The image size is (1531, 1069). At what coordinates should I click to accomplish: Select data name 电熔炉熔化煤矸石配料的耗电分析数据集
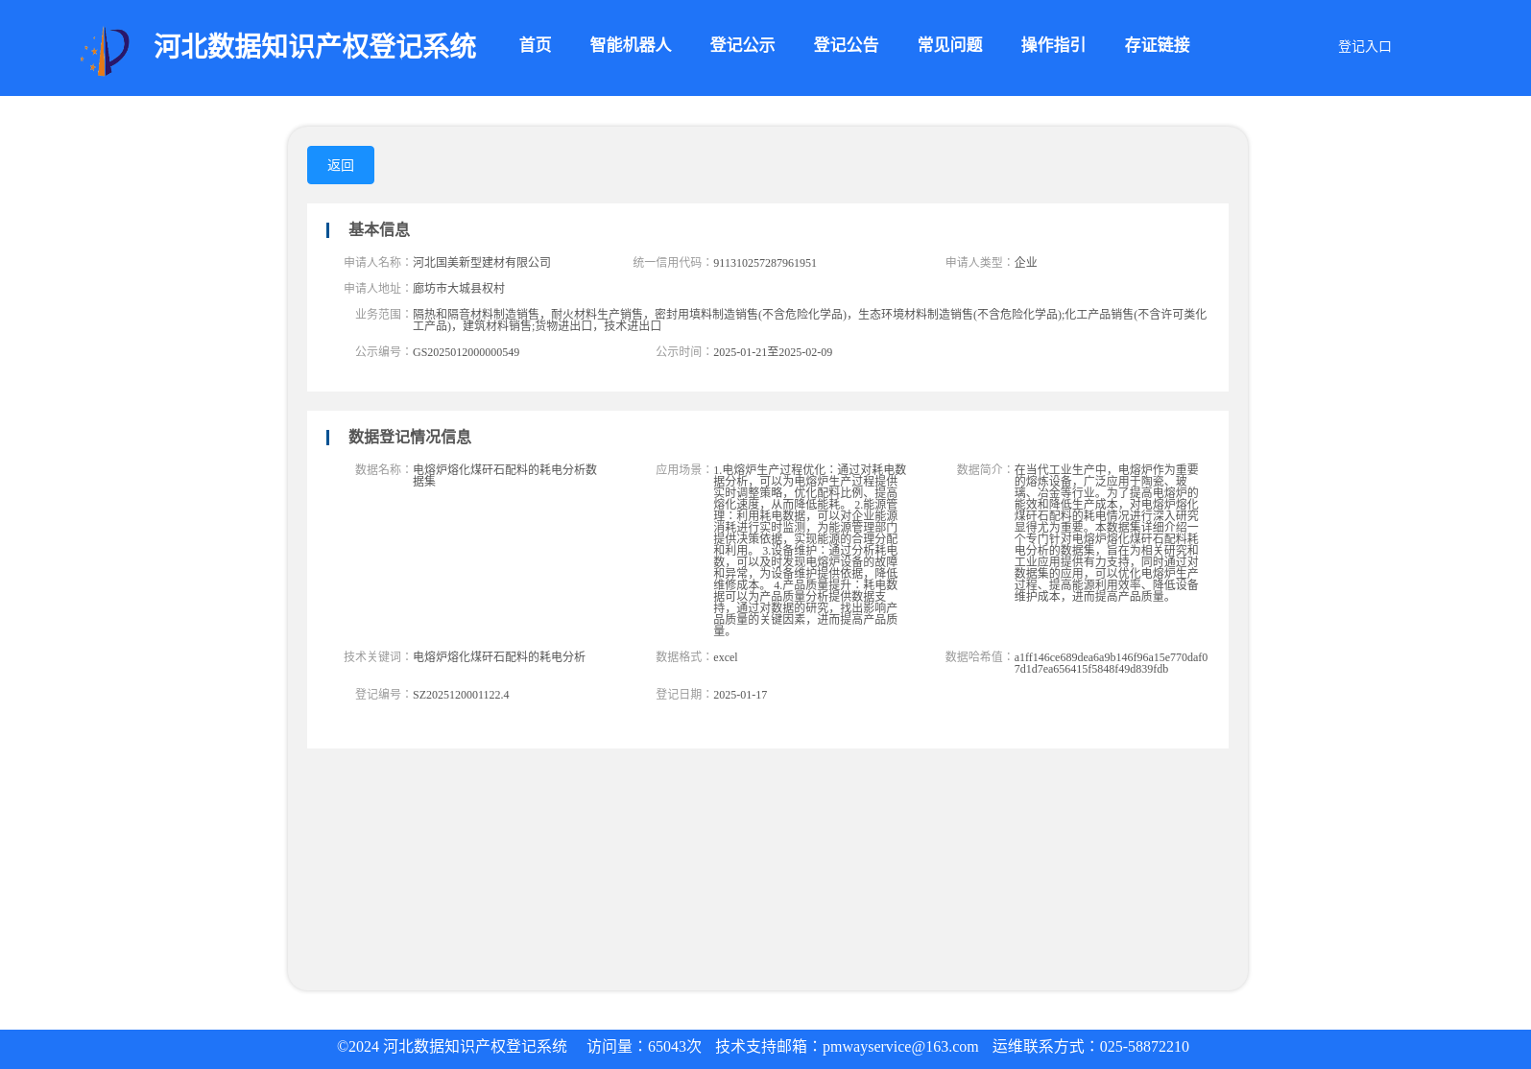coord(505,475)
